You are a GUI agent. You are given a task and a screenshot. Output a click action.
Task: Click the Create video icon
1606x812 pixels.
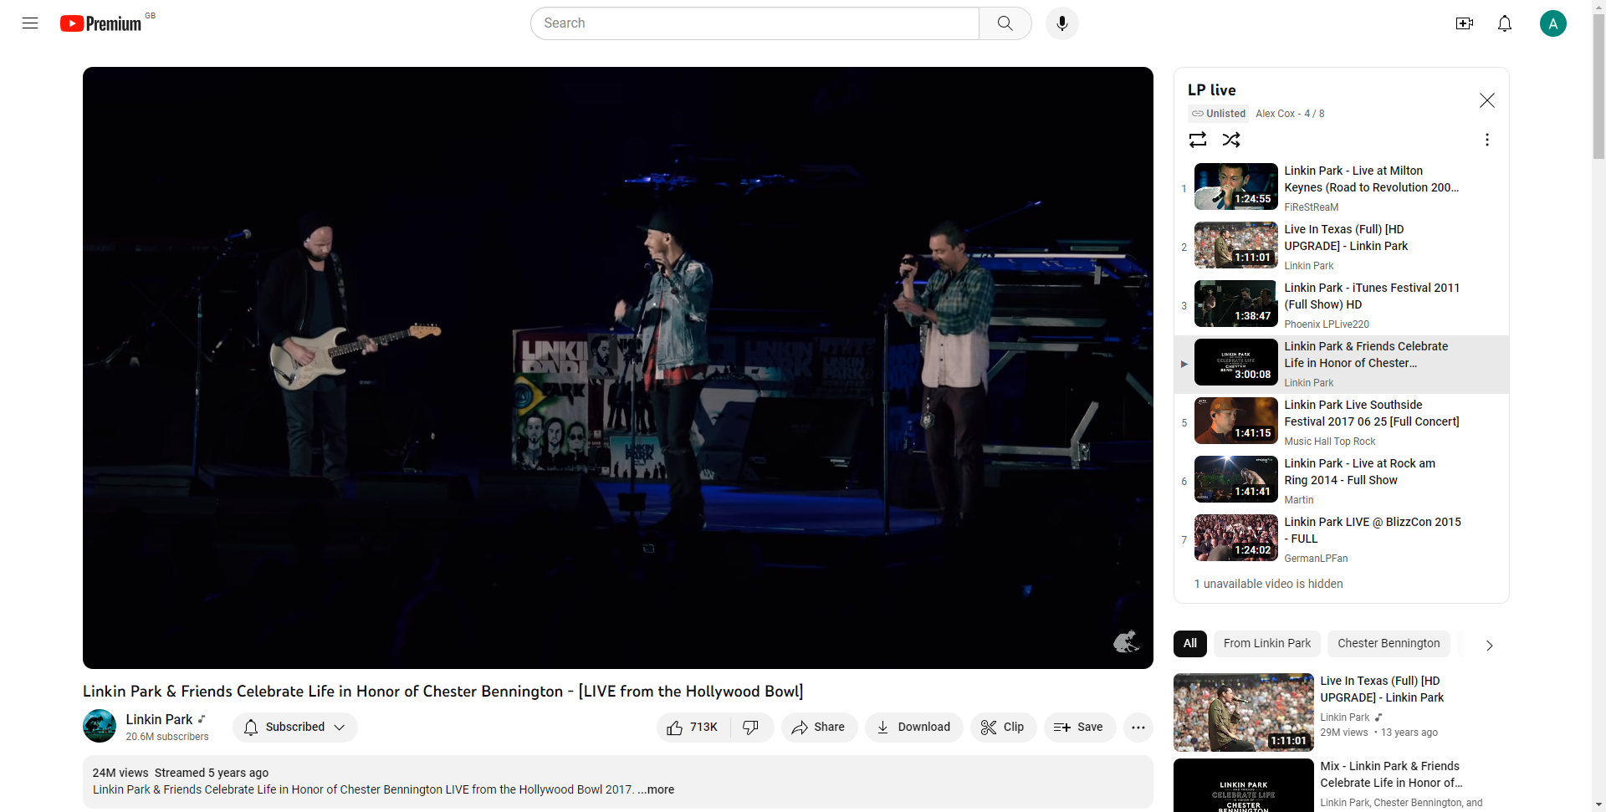point(1464,23)
